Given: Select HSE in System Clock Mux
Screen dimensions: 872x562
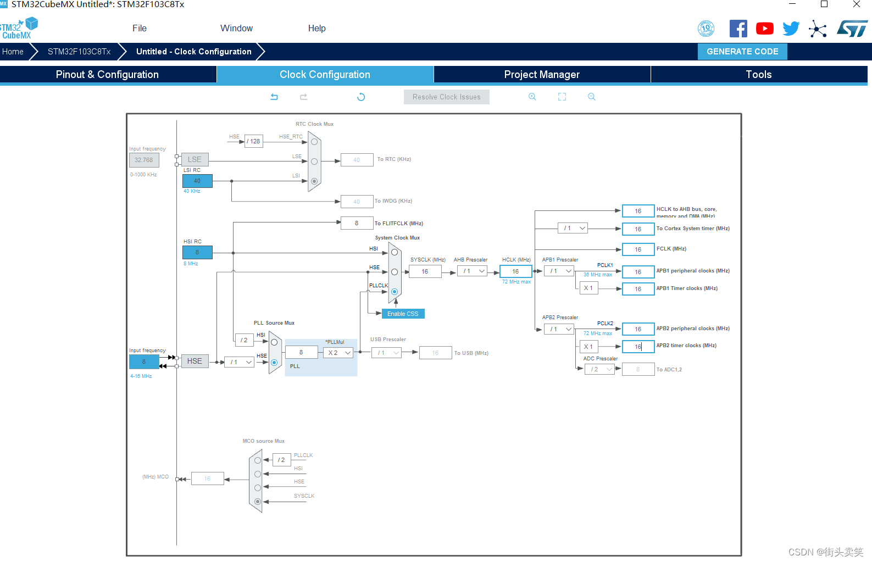Looking at the screenshot, I should coord(395,272).
